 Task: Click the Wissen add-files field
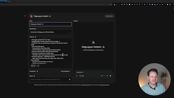click(51, 80)
